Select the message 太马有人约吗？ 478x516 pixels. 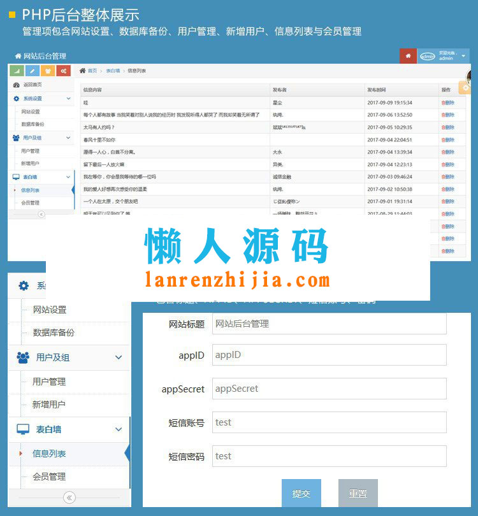tap(99, 127)
